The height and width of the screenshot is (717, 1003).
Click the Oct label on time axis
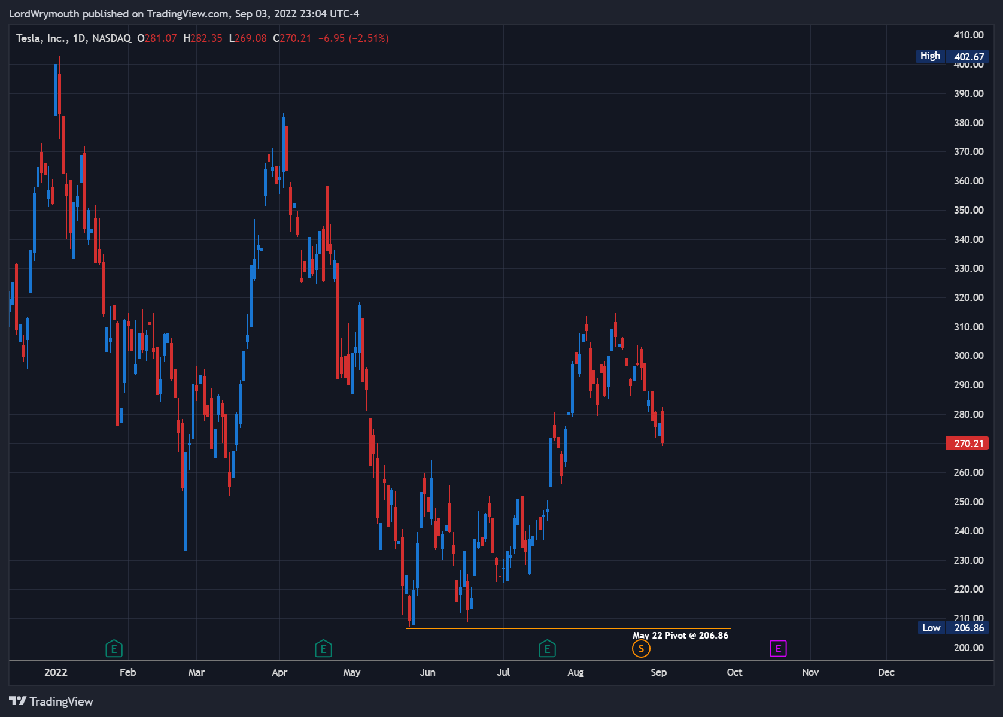(x=734, y=672)
